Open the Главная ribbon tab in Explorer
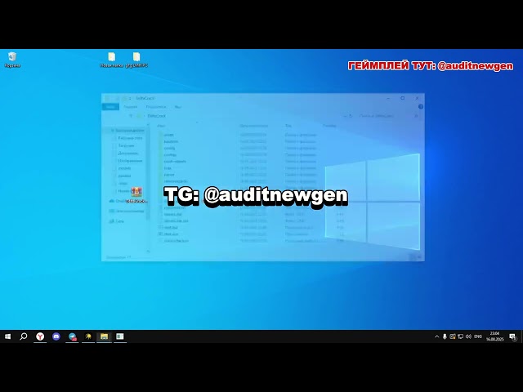Image resolution: width=523 pixels, height=392 pixels. pyautogui.click(x=131, y=107)
